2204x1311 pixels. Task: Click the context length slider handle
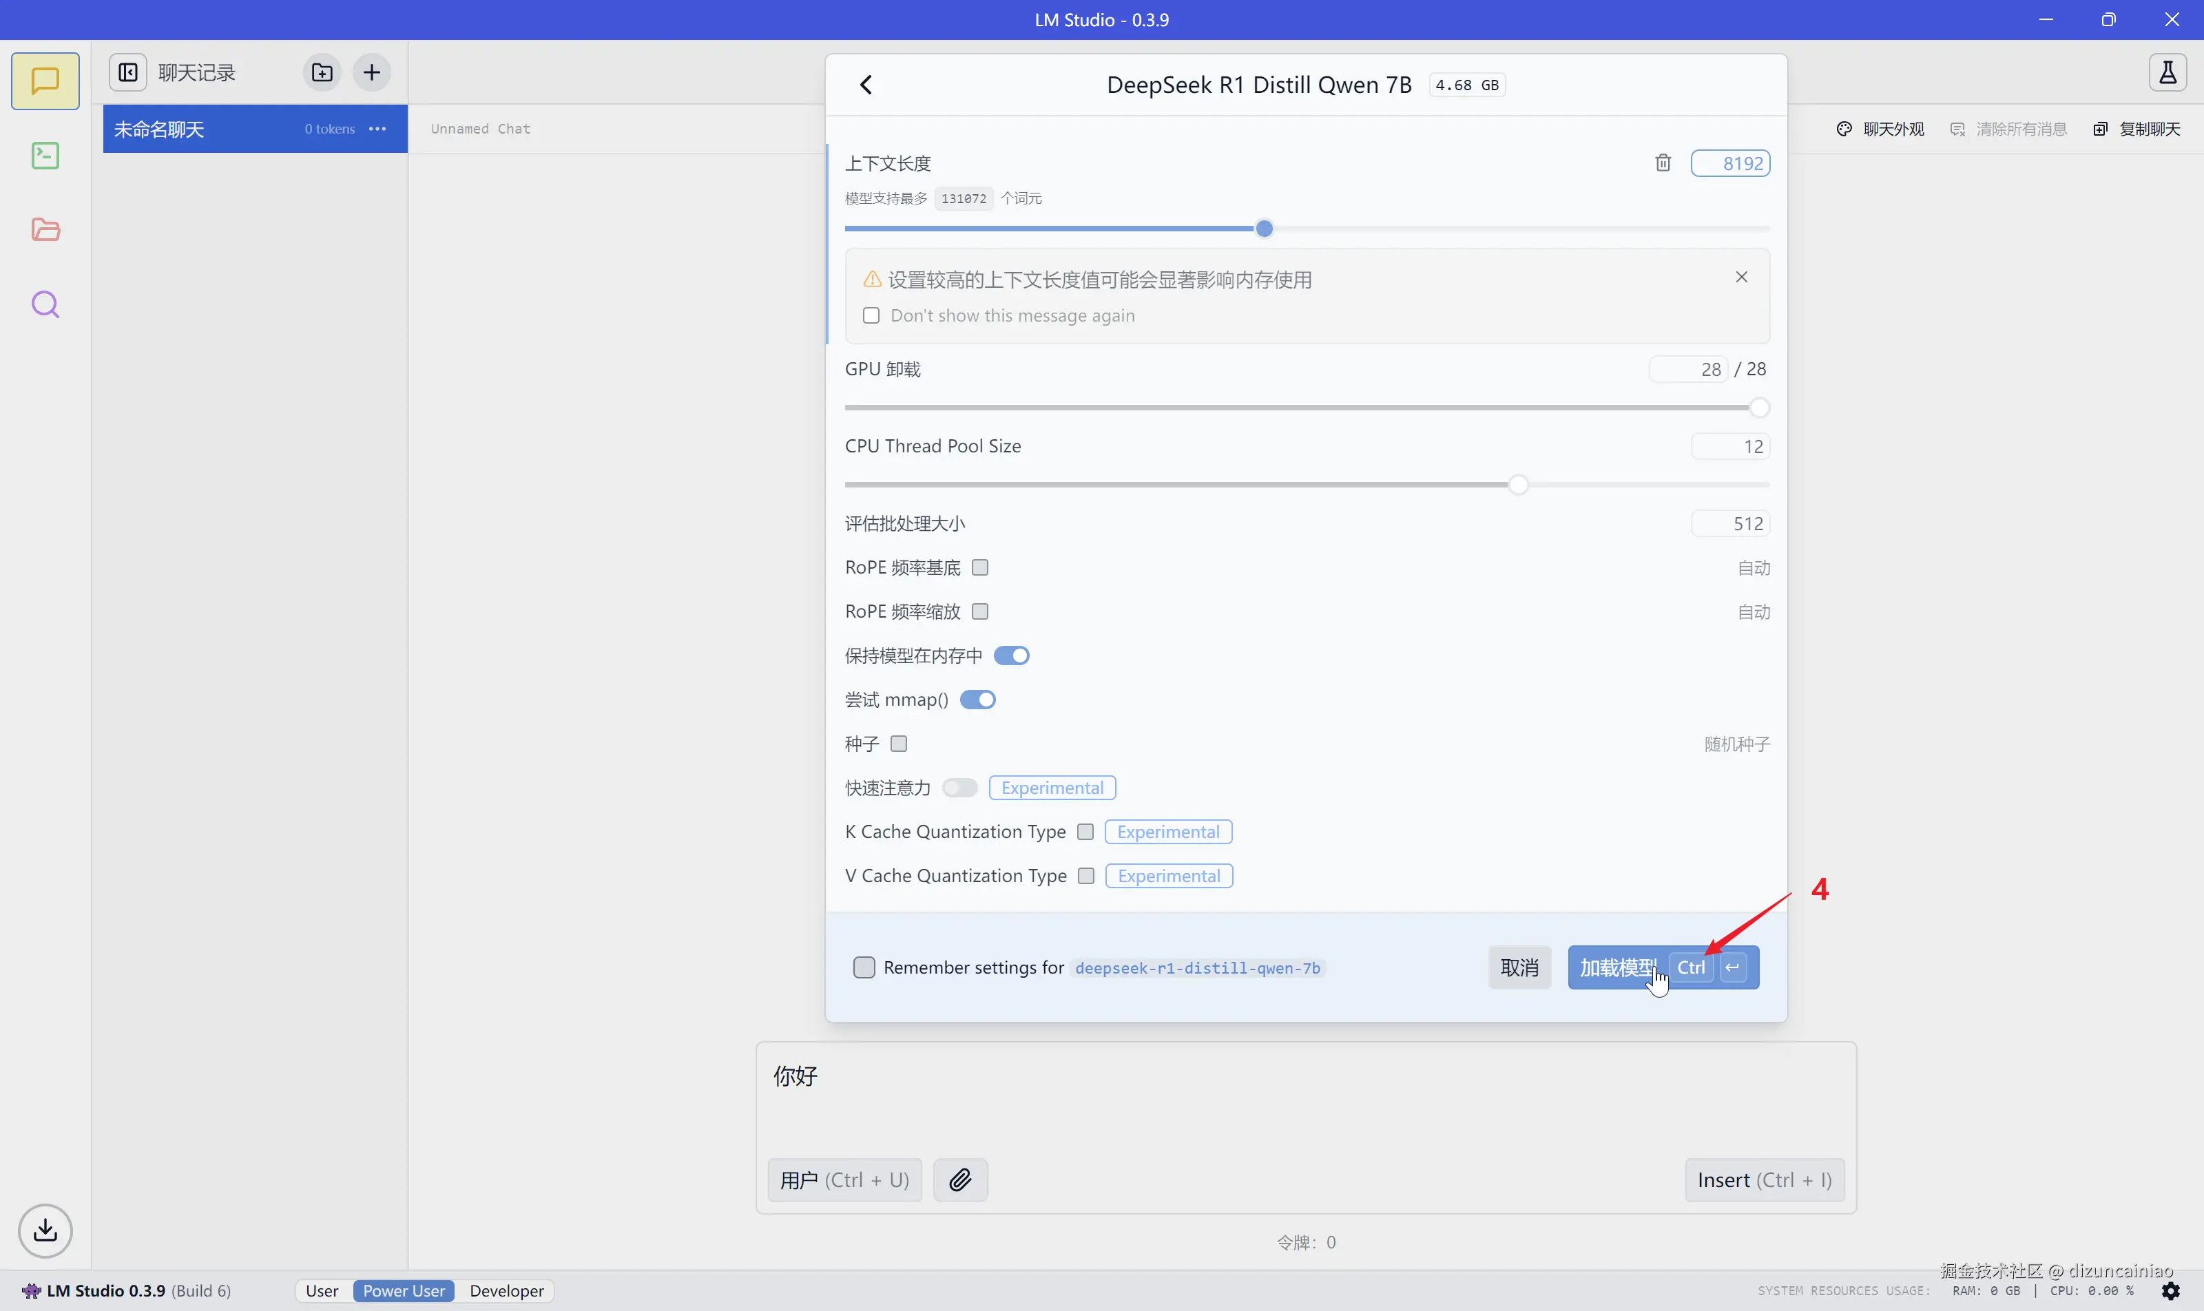point(1264,229)
